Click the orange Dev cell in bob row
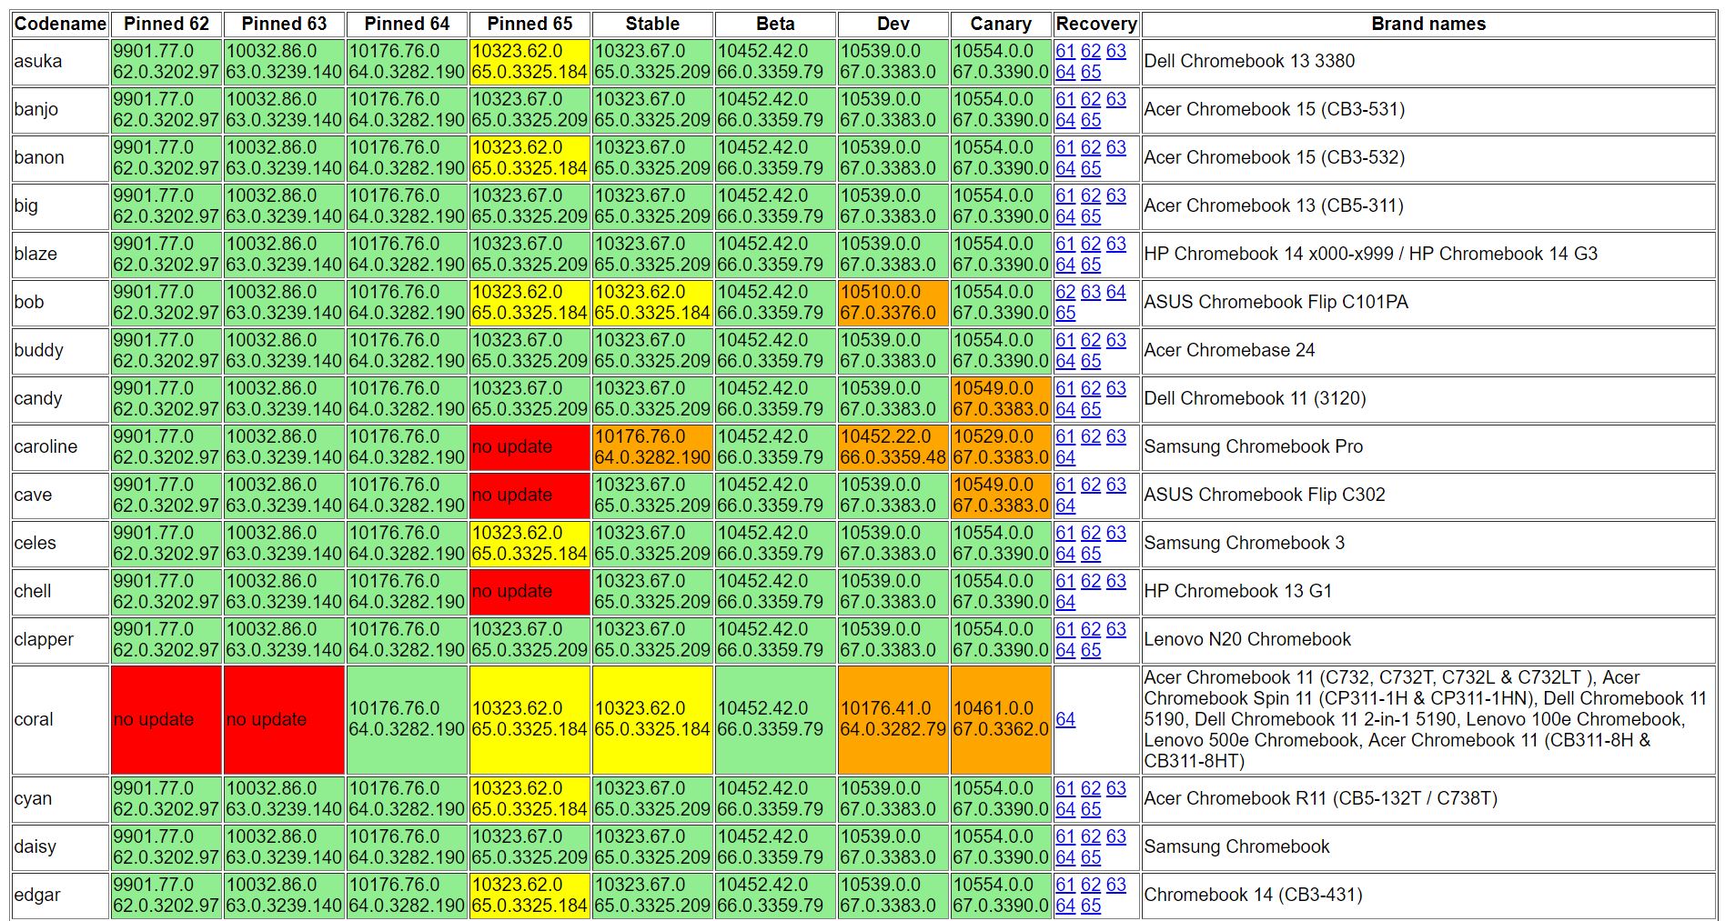Screen dimensions: 1725x921 tap(893, 303)
